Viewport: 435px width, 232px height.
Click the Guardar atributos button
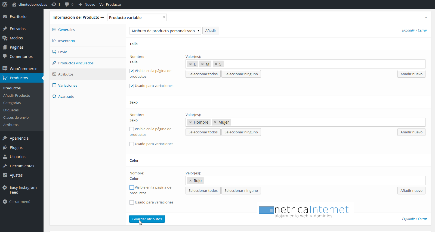[x=147, y=219]
